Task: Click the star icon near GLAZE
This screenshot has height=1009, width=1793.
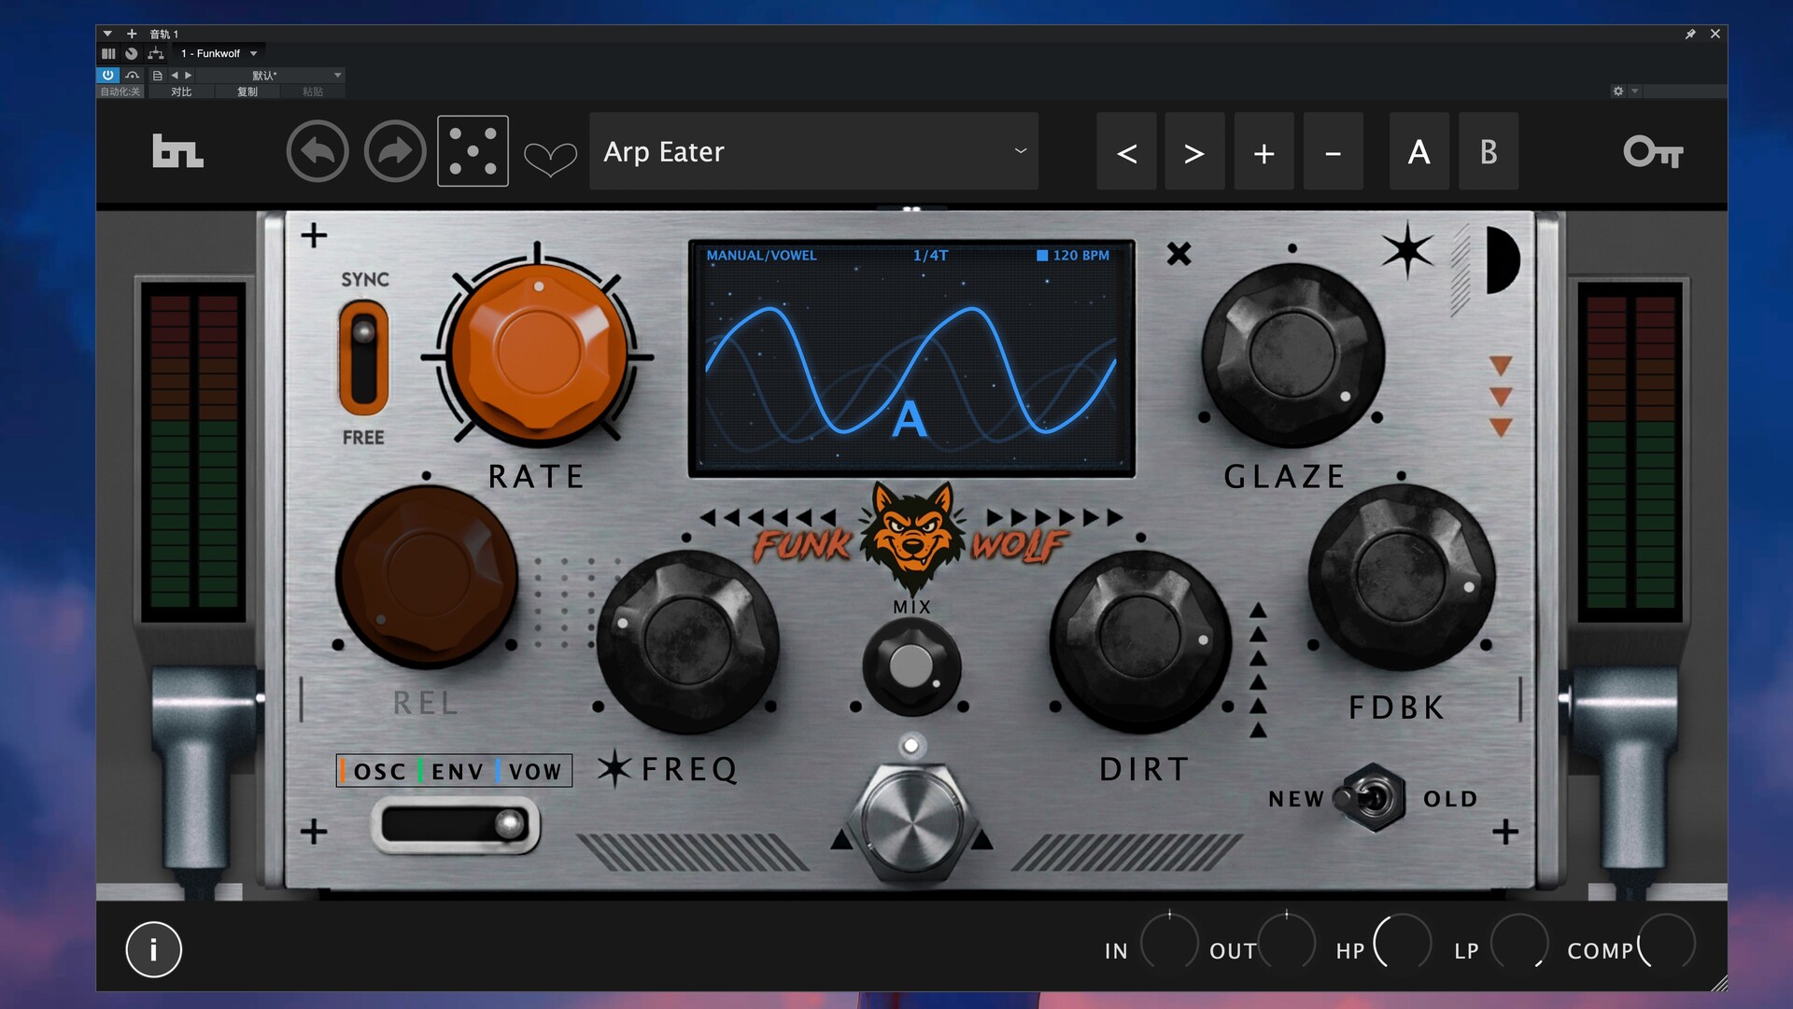Action: 1406,251
